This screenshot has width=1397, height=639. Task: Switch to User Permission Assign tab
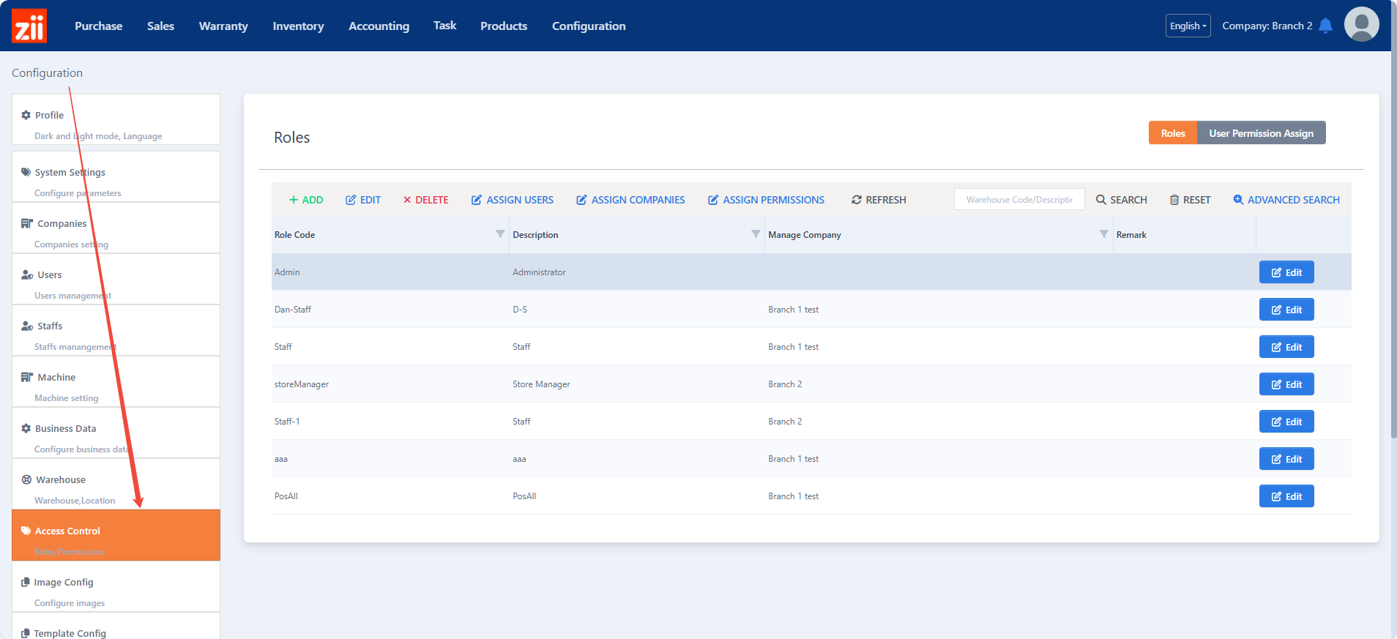click(x=1261, y=133)
